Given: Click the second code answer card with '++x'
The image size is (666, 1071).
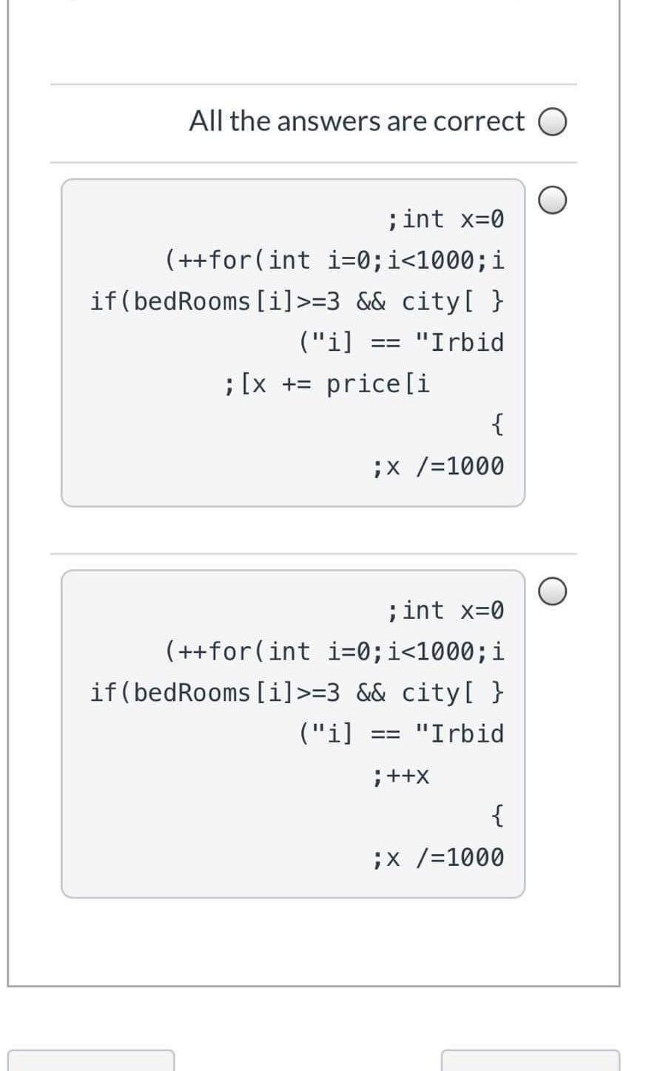Looking at the screenshot, I should (x=293, y=733).
